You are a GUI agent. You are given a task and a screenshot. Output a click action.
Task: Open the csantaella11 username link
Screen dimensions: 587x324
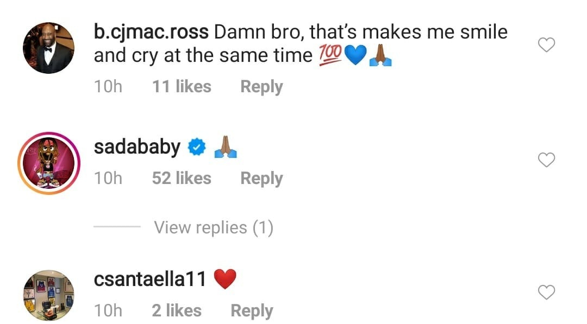coord(150,279)
